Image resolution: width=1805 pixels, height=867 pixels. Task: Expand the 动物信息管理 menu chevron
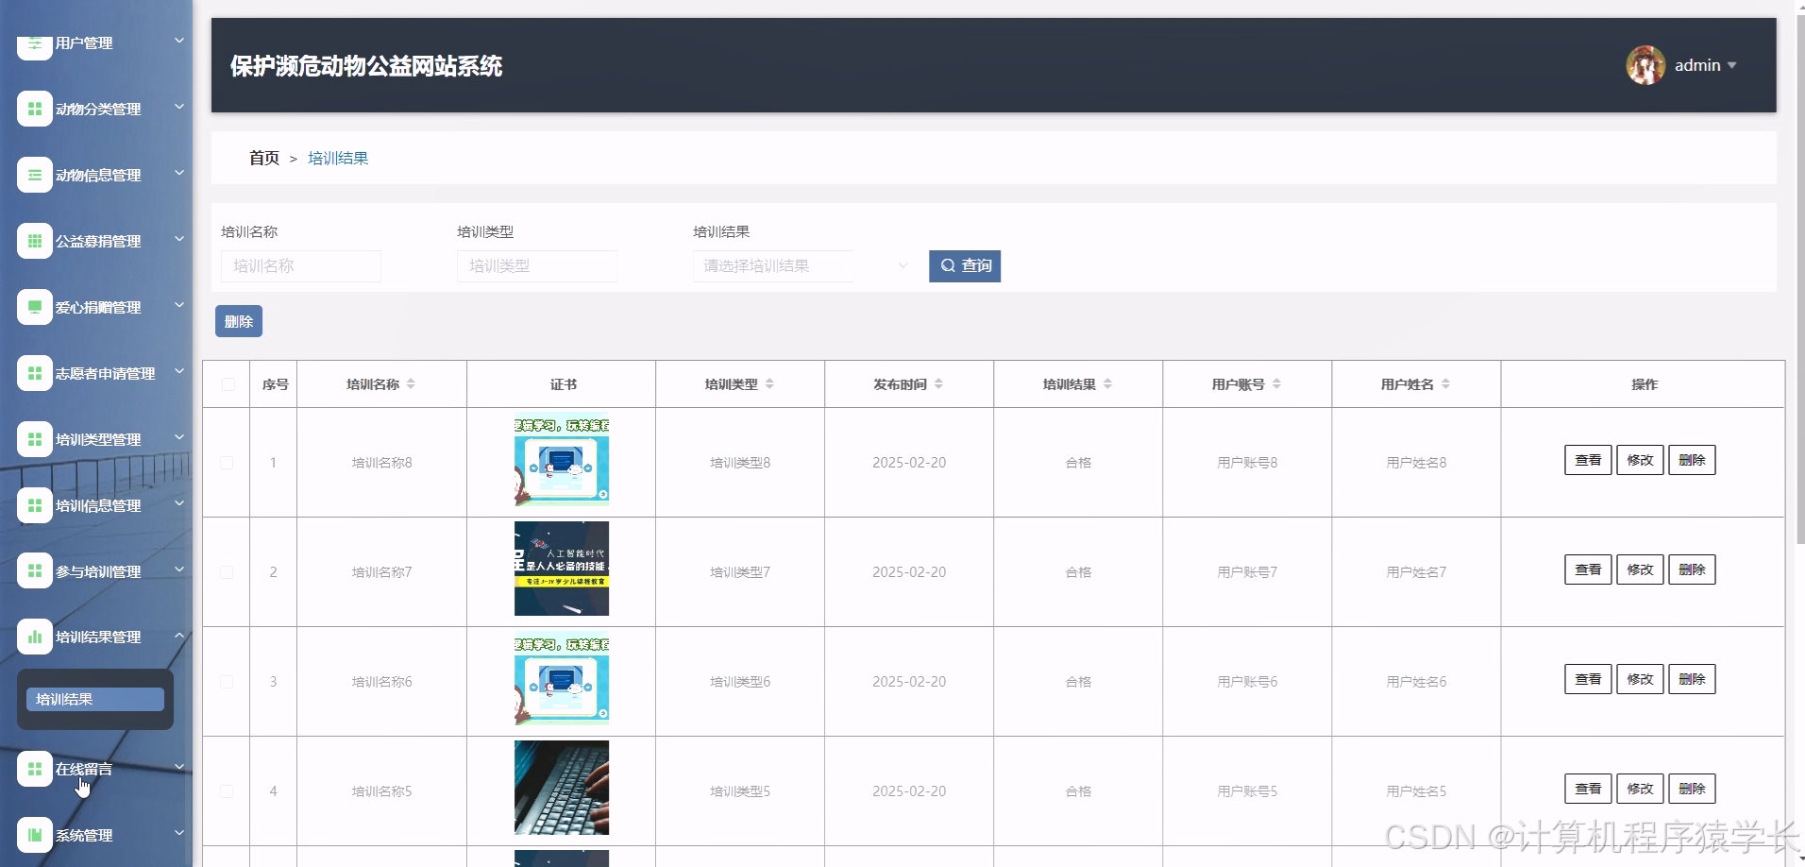[179, 174]
